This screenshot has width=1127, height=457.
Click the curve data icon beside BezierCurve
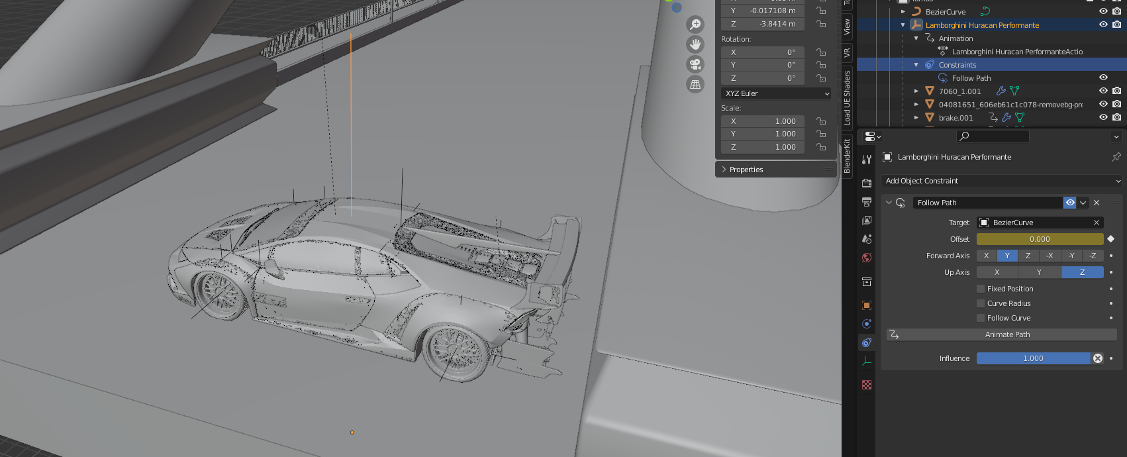coord(985,11)
